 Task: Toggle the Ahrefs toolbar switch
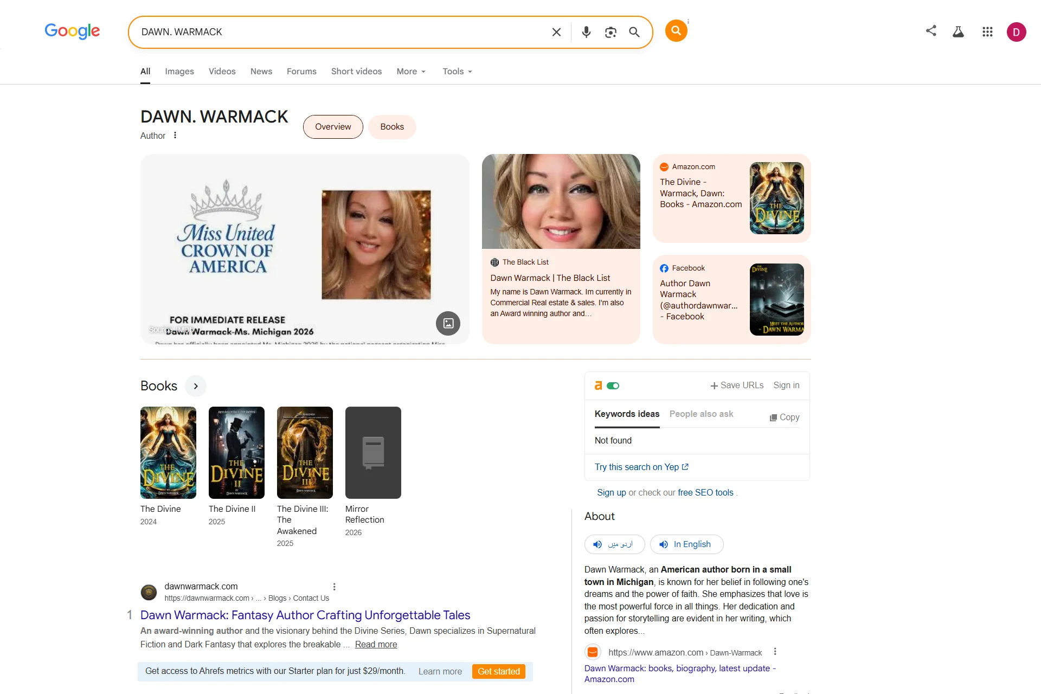613,385
